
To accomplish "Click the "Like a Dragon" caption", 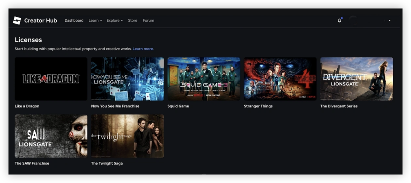I will 27,106.
